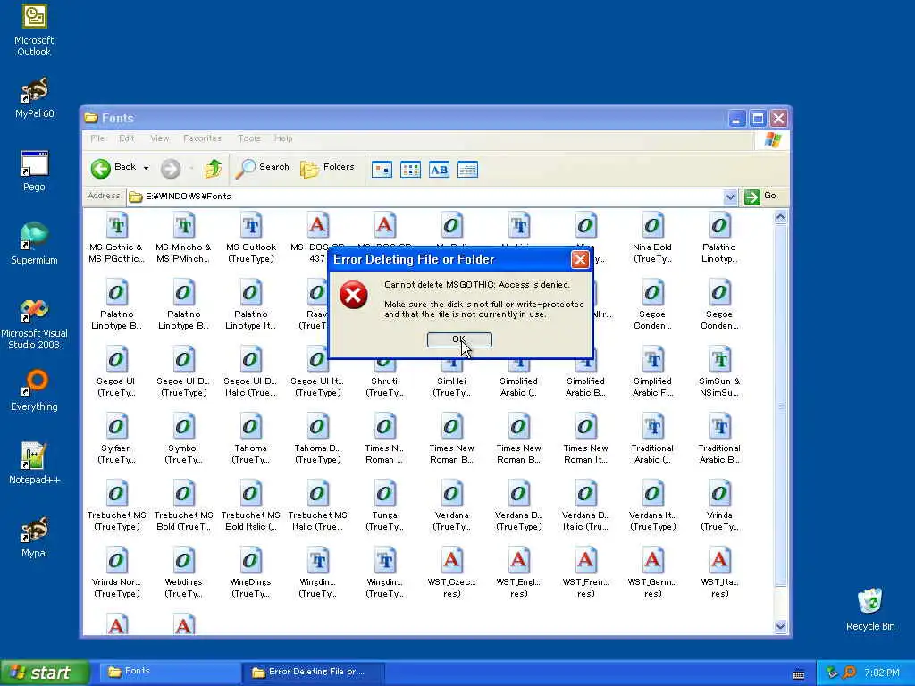Select the Everything desktop shortcut
Image resolution: width=915 pixels, height=686 pixels.
(34, 391)
